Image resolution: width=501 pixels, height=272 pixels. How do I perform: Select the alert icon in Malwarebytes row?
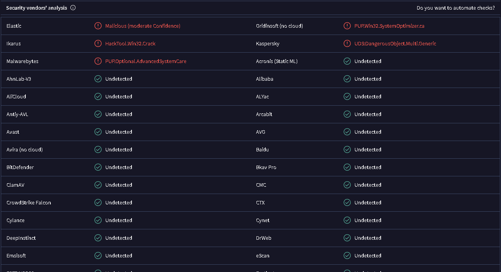coord(98,61)
